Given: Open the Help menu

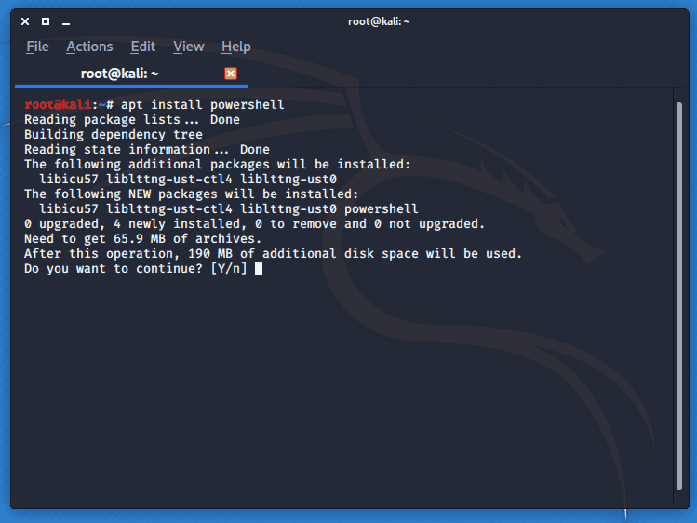Looking at the screenshot, I should tap(236, 47).
